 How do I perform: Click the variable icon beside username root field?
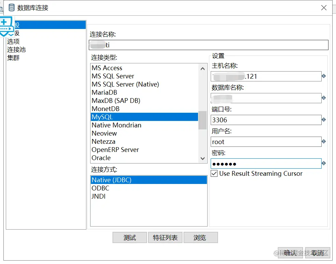[324, 141]
